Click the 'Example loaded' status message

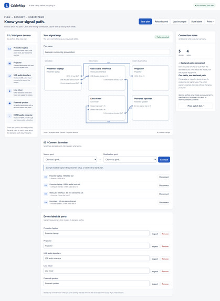pos(107,168)
